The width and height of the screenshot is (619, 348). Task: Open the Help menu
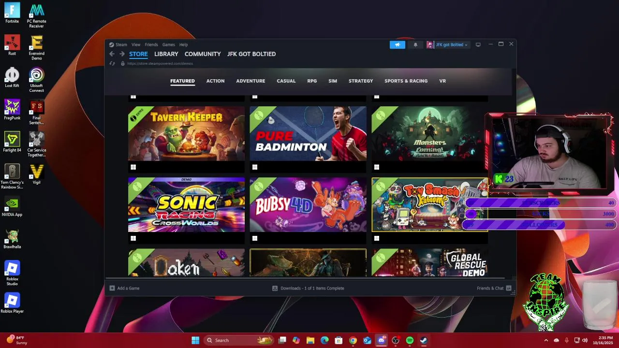click(x=184, y=44)
